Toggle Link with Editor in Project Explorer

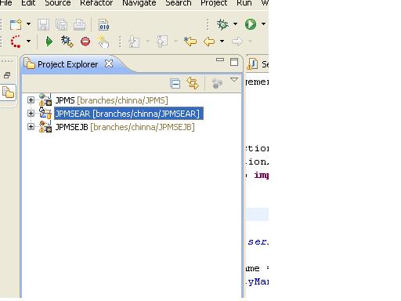pos(193,83)
